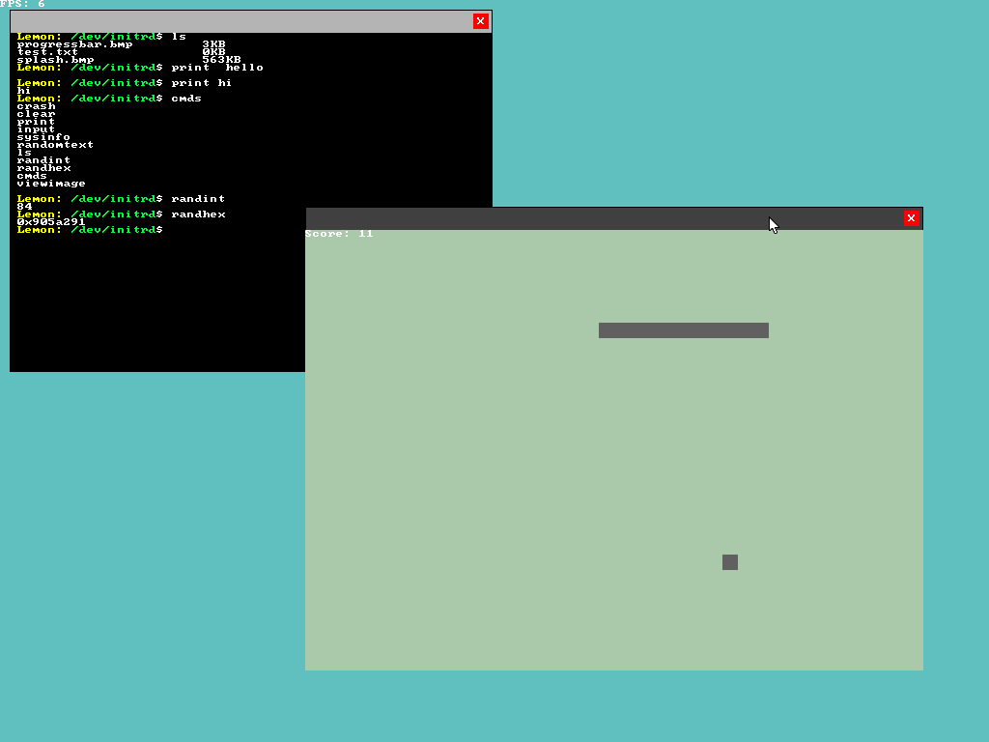Click the small gray square block

click(x=730, y=562)
